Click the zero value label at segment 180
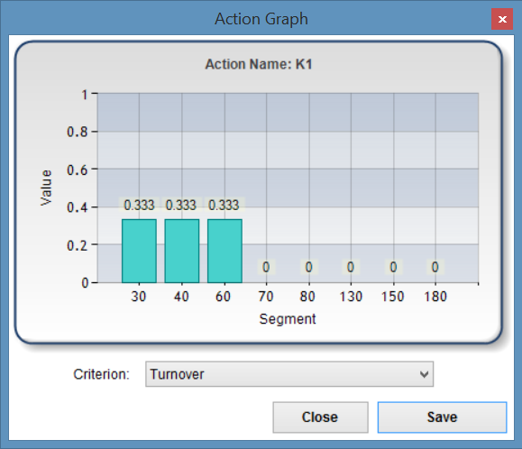Viewport: 522px width, 449px height. tap(435, 267)
